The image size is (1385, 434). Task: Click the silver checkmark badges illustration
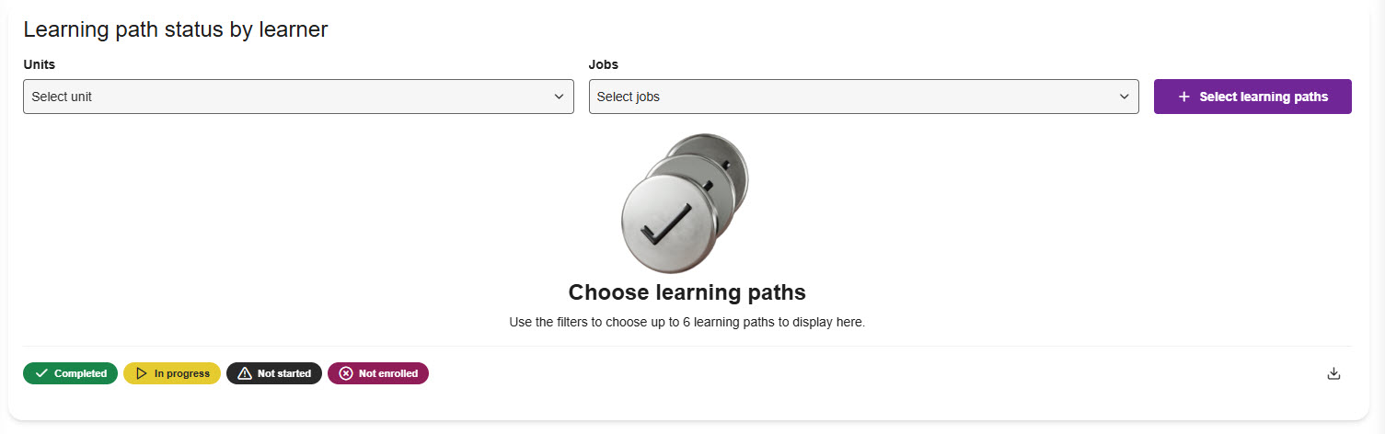point(685,203)
